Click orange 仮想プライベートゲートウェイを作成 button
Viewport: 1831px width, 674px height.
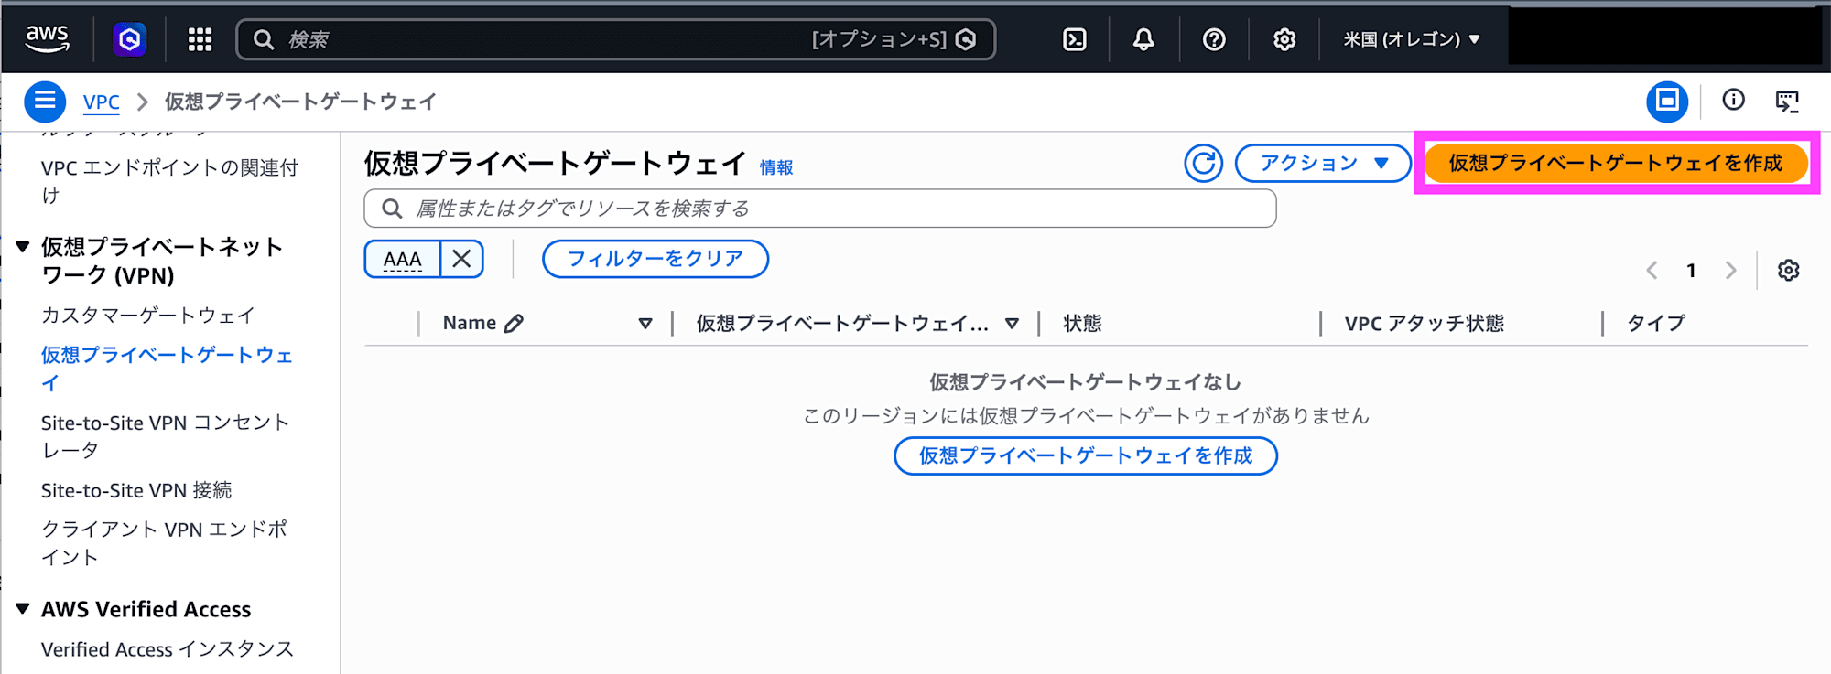(1616, 163)
